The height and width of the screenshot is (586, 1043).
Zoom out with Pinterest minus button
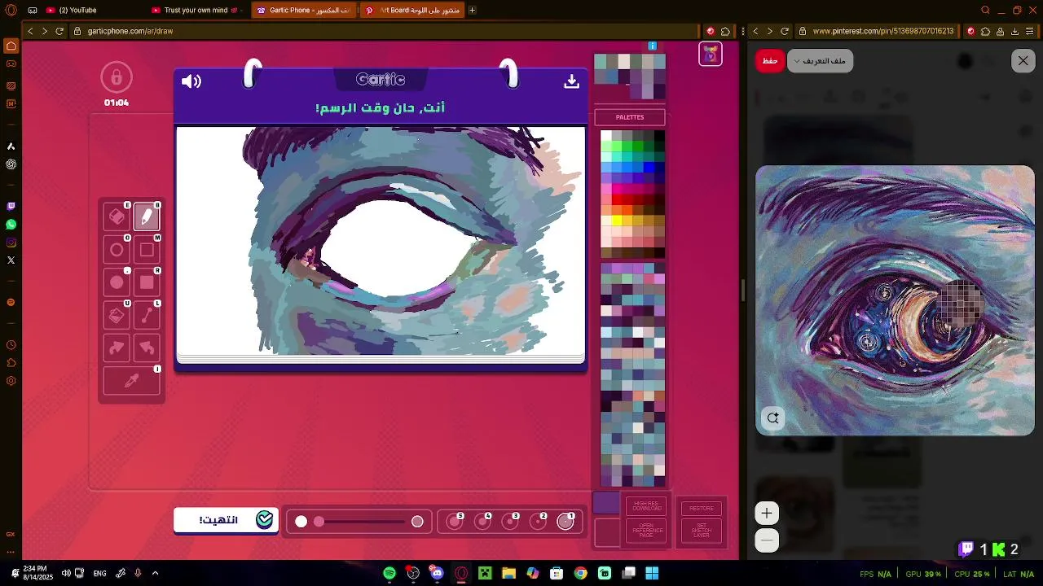click(x=767, y=540)
